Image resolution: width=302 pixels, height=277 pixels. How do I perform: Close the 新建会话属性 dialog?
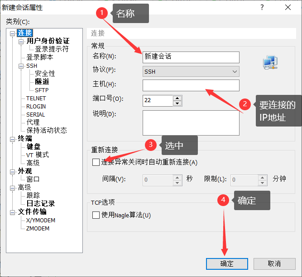click(288, 8)
